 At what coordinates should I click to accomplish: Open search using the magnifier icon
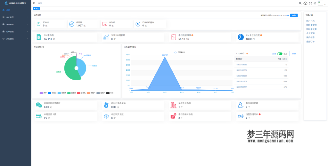[x=300, y=3]
